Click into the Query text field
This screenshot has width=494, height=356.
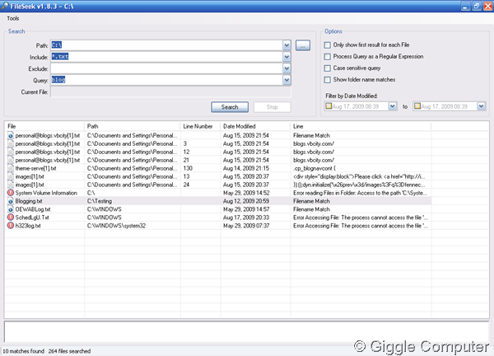(166, 80)
